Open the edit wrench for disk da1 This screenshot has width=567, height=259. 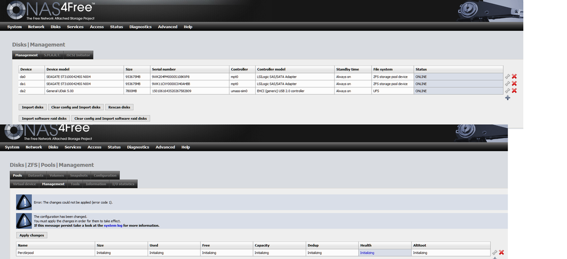point(507,83)
